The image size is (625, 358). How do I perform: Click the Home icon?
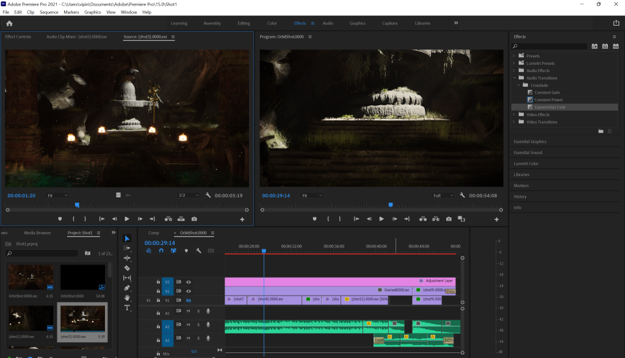[10, 24]
